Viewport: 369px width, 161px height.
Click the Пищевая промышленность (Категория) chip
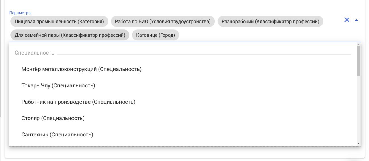pos(59,21)
